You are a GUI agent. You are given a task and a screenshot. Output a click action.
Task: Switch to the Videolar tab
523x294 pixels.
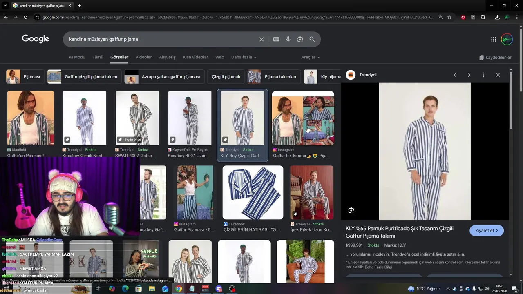tap(143, 57)
